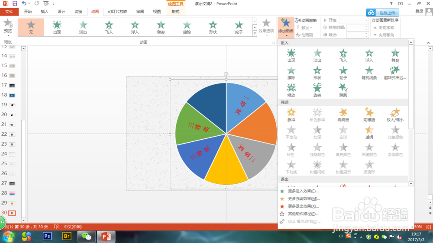The width and height of the screenshot is (433, 243).
Task: Click the undo arrow in title bar
Action: coord(24,3)
